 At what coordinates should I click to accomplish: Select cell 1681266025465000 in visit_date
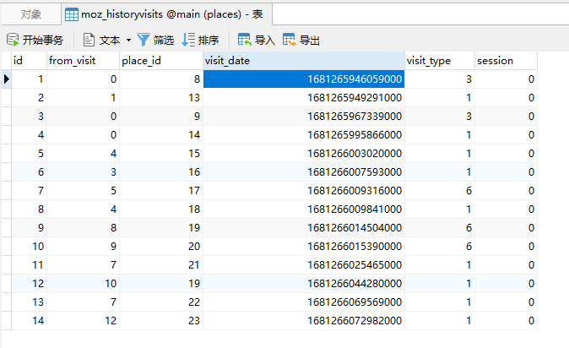point(304,265)
